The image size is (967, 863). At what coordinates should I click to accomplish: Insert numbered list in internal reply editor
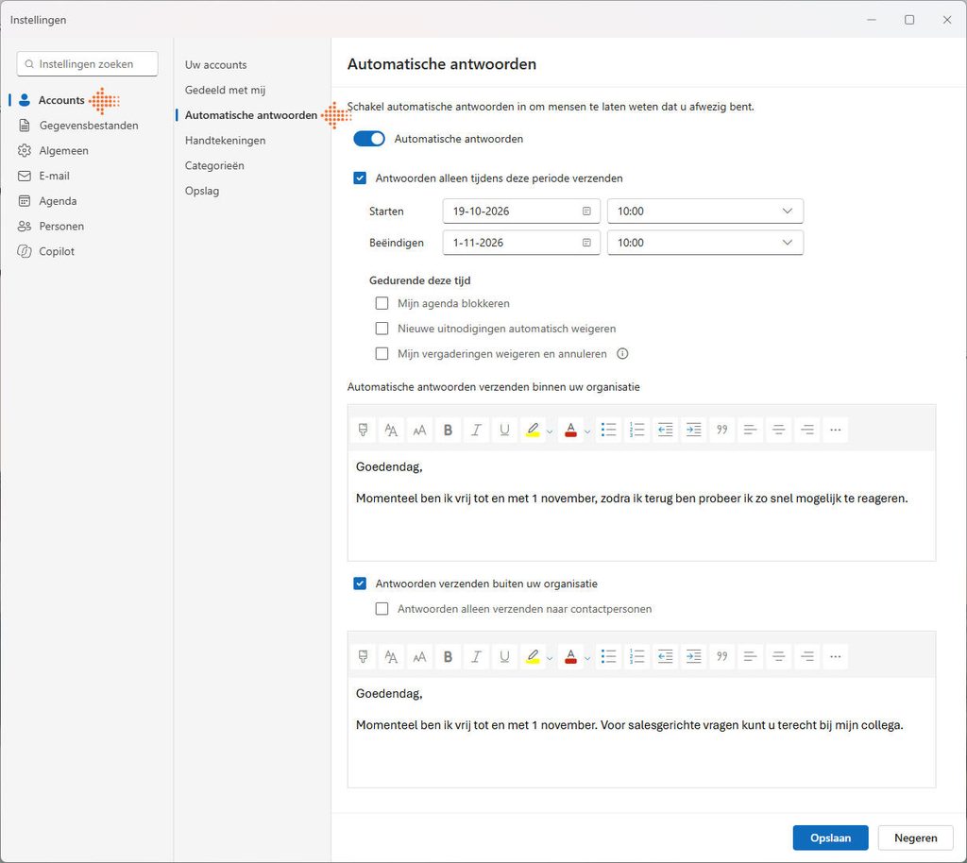(x=637, y=430)
